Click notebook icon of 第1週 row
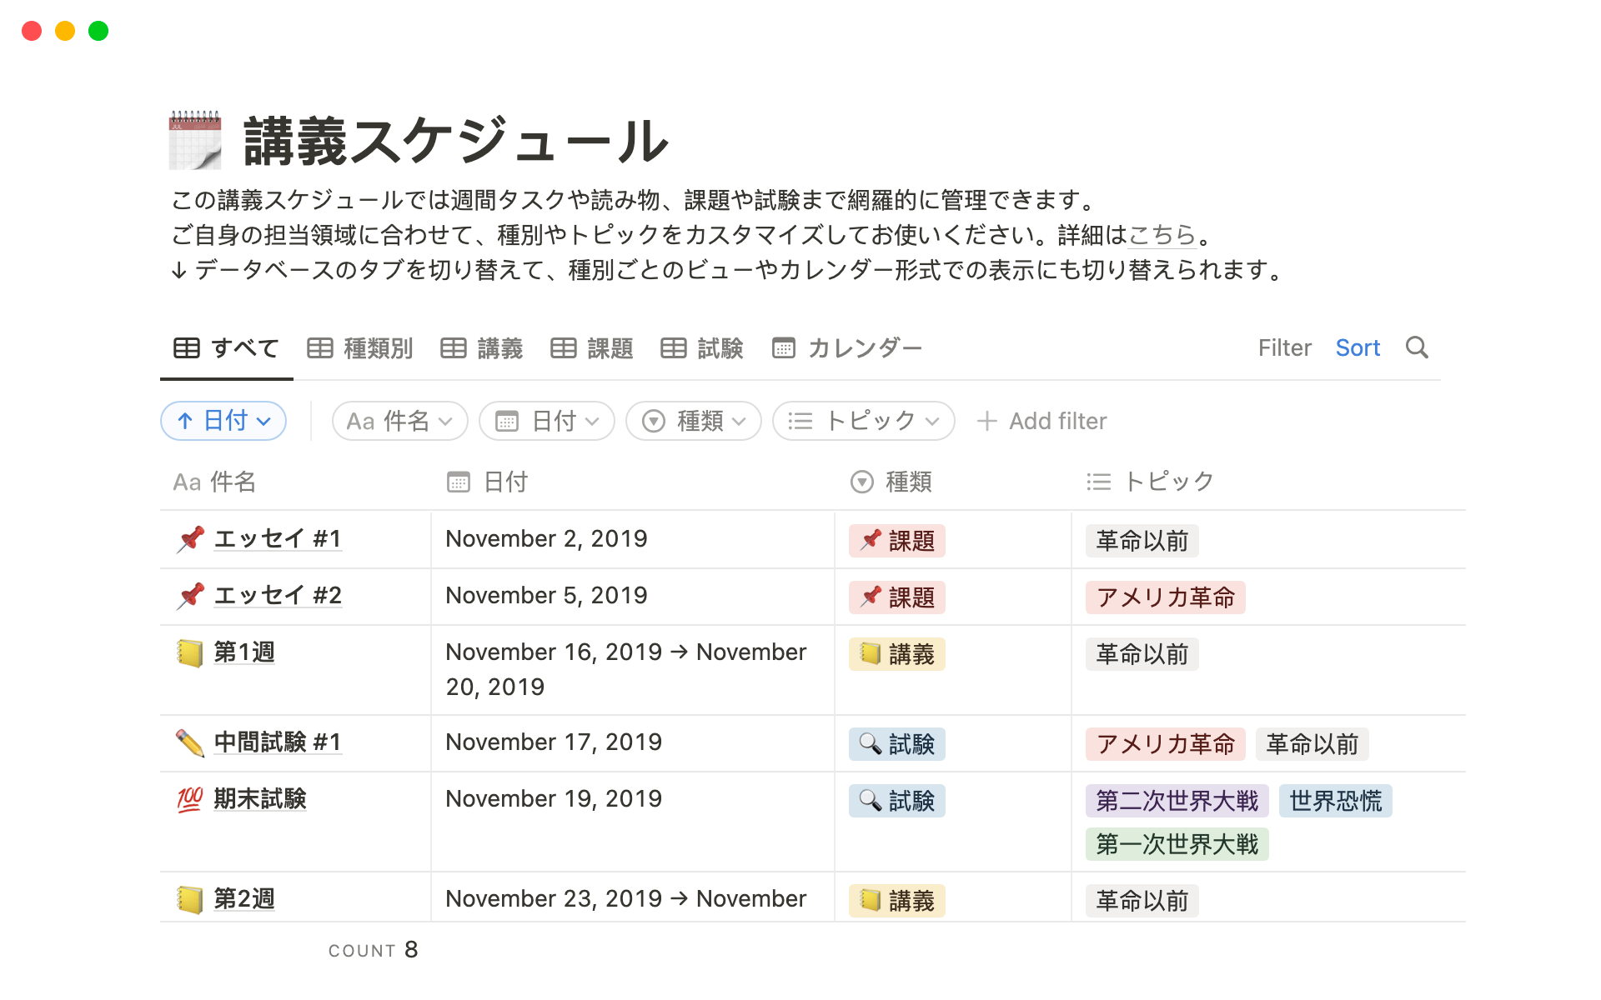 190,652
